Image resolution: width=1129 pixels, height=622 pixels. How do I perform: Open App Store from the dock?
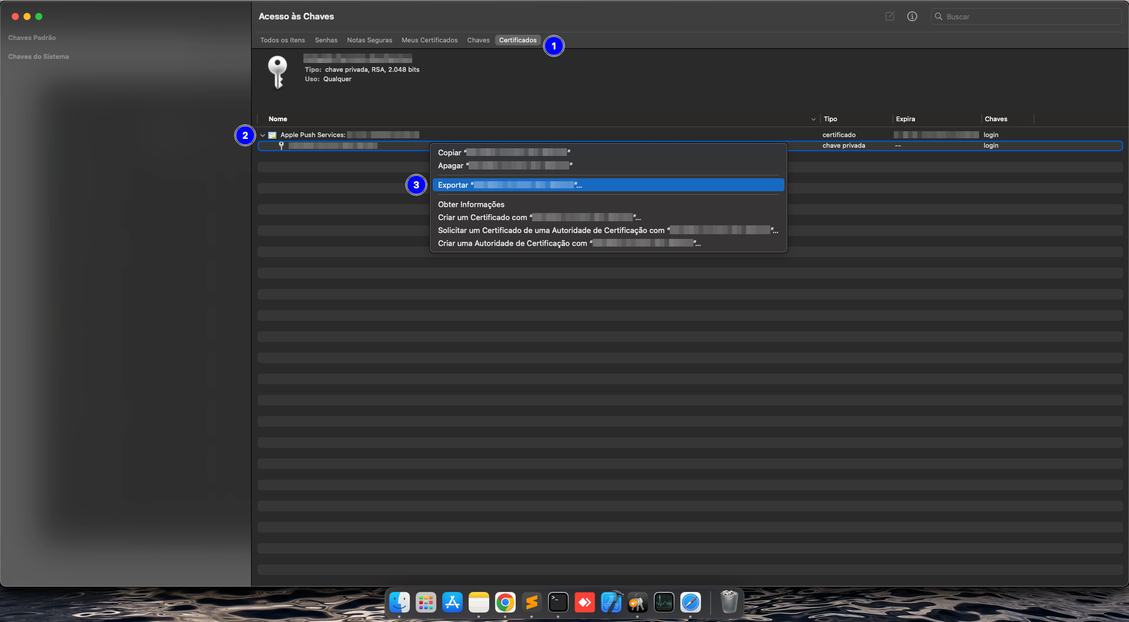click(452, 603)
